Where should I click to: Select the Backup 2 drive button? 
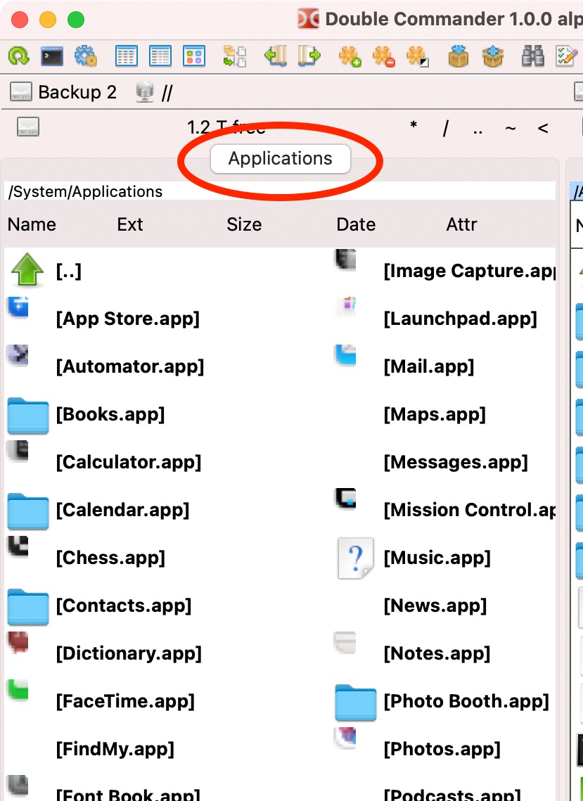[x=63, y=92]
